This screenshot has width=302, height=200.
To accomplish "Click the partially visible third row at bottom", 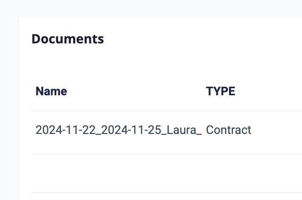I will pyautogui.click(x=167, y=196).
